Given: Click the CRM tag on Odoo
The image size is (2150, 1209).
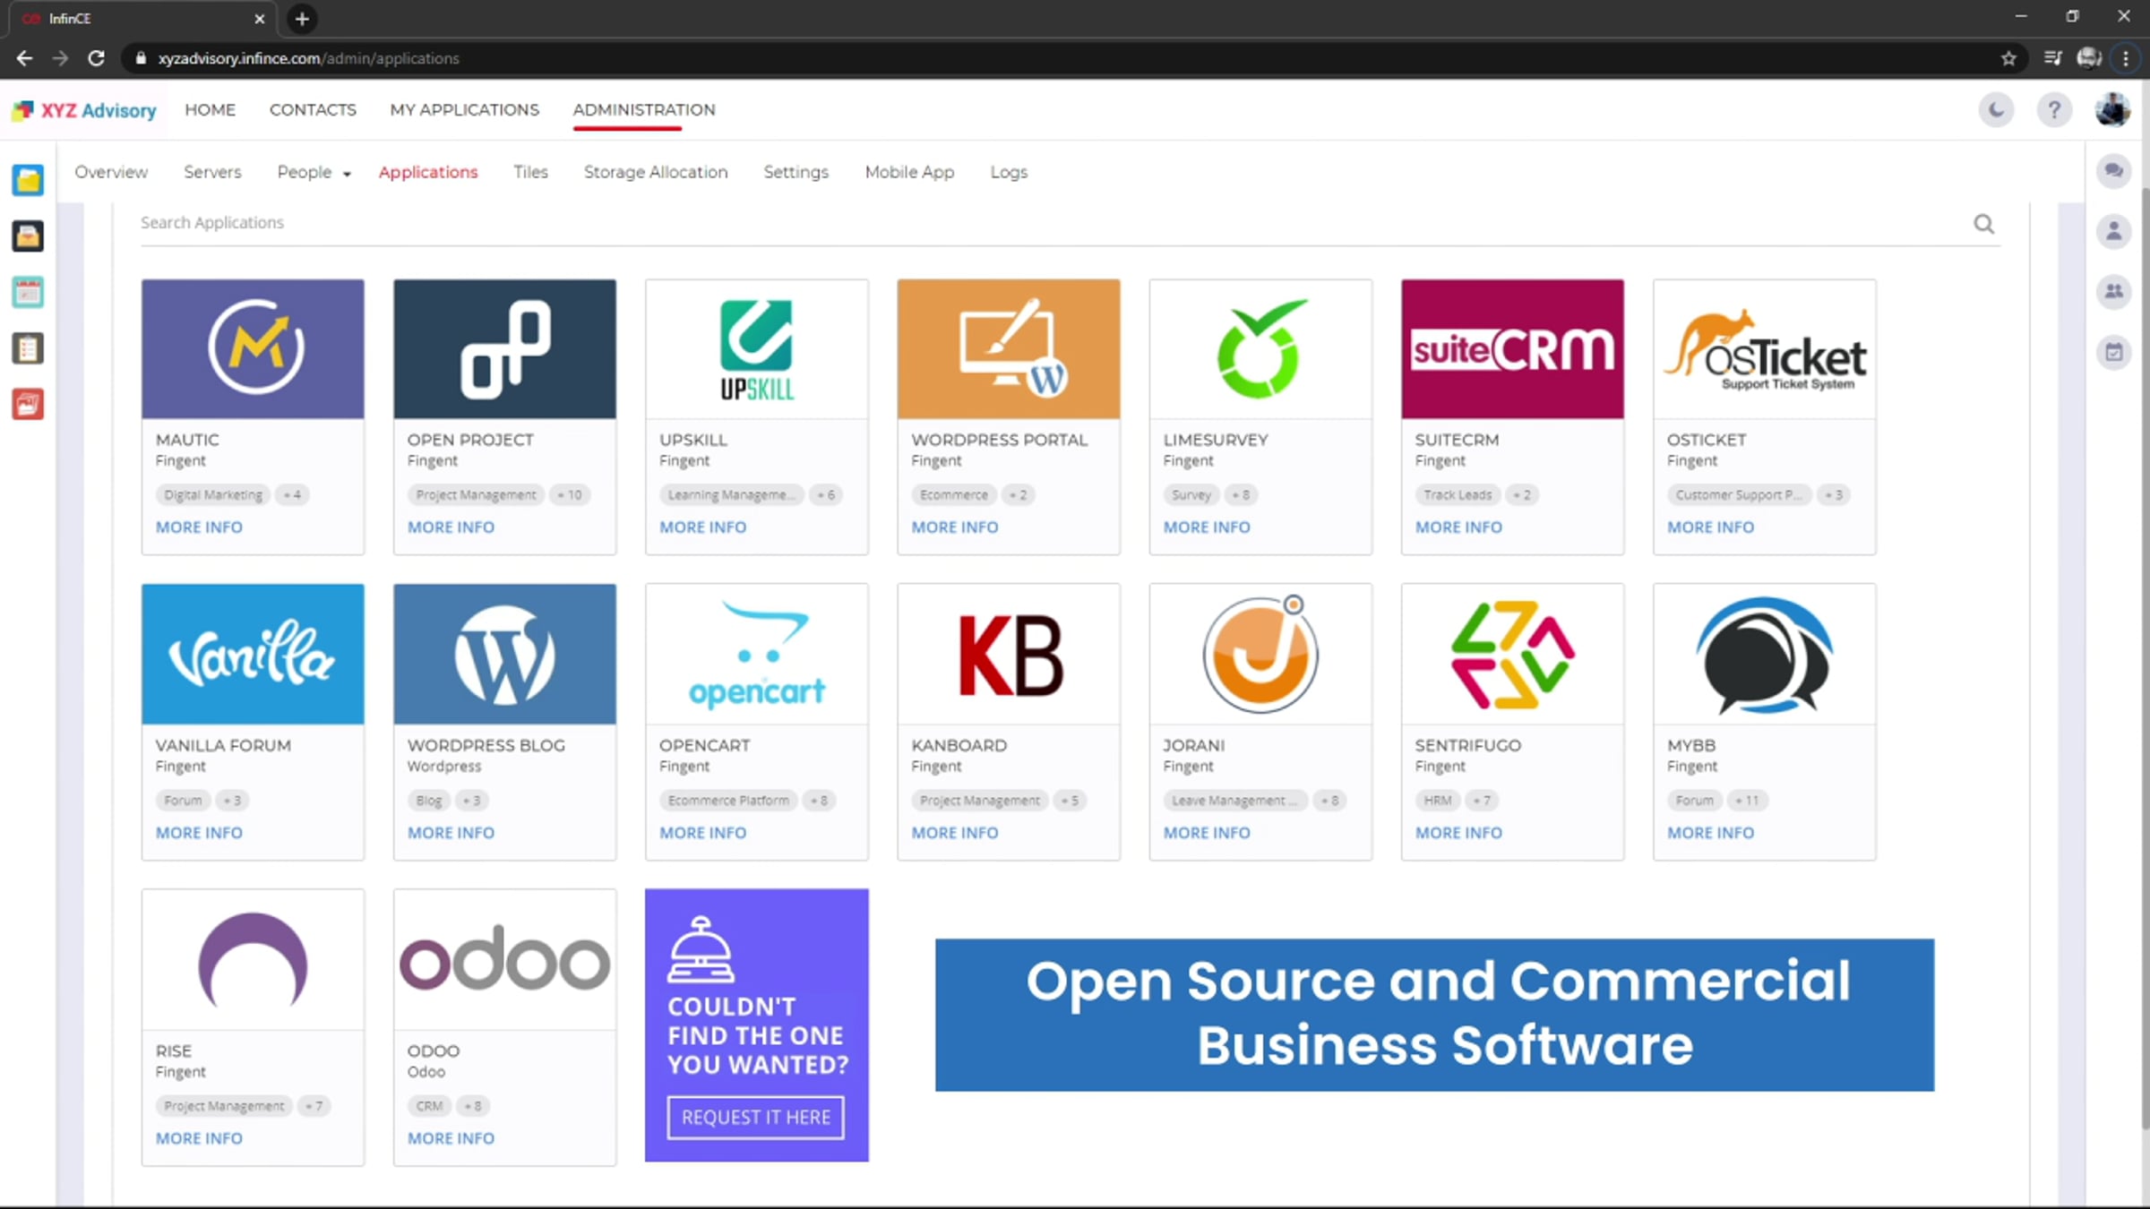Looking at the screenshot, I should (429, 1106).
